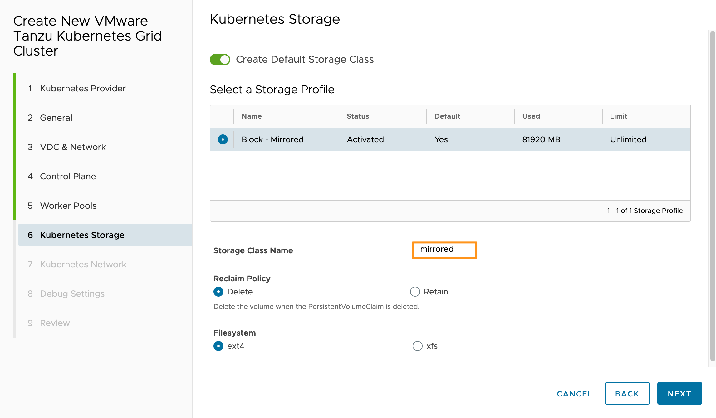Focus the Storage Class Name field
This screenshot has width=716, height=418.
point(511,249)
